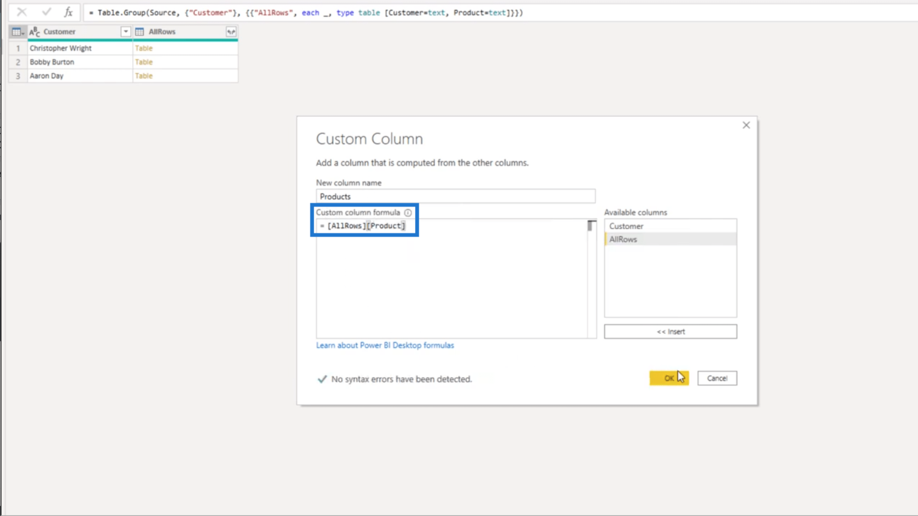
Task: Select row number 1 header
Action: (x=18, y=48)
